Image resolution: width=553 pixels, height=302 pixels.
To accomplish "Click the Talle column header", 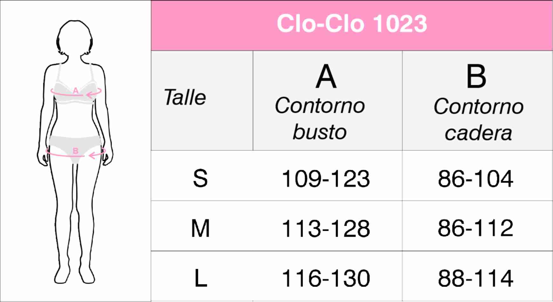I will (185, 97).
